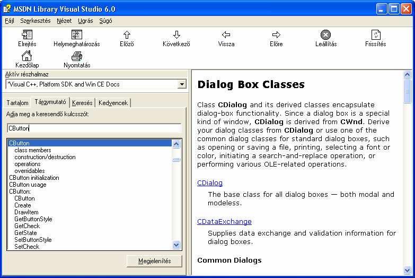Viewport: 415px width, 278px height.
Task: Select 'SetCheck' index entry
Action: [x=27, y=247]
